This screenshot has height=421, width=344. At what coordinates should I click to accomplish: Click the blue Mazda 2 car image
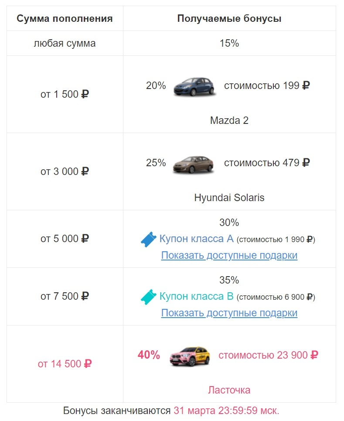pos(194,86)
